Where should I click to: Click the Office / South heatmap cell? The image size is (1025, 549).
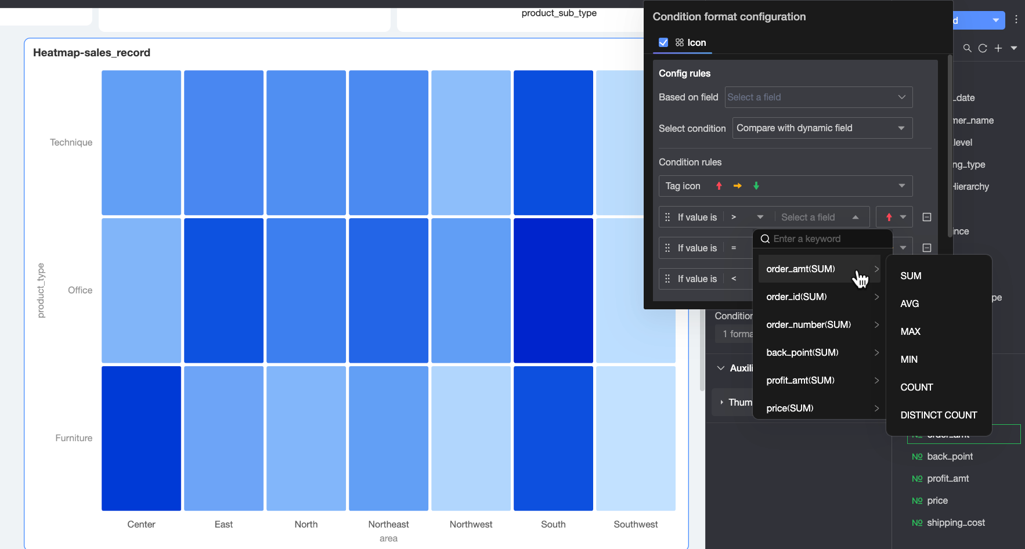click(x=553, y=290)
